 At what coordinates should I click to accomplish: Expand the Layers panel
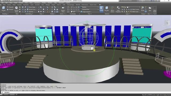pos(128,14)
